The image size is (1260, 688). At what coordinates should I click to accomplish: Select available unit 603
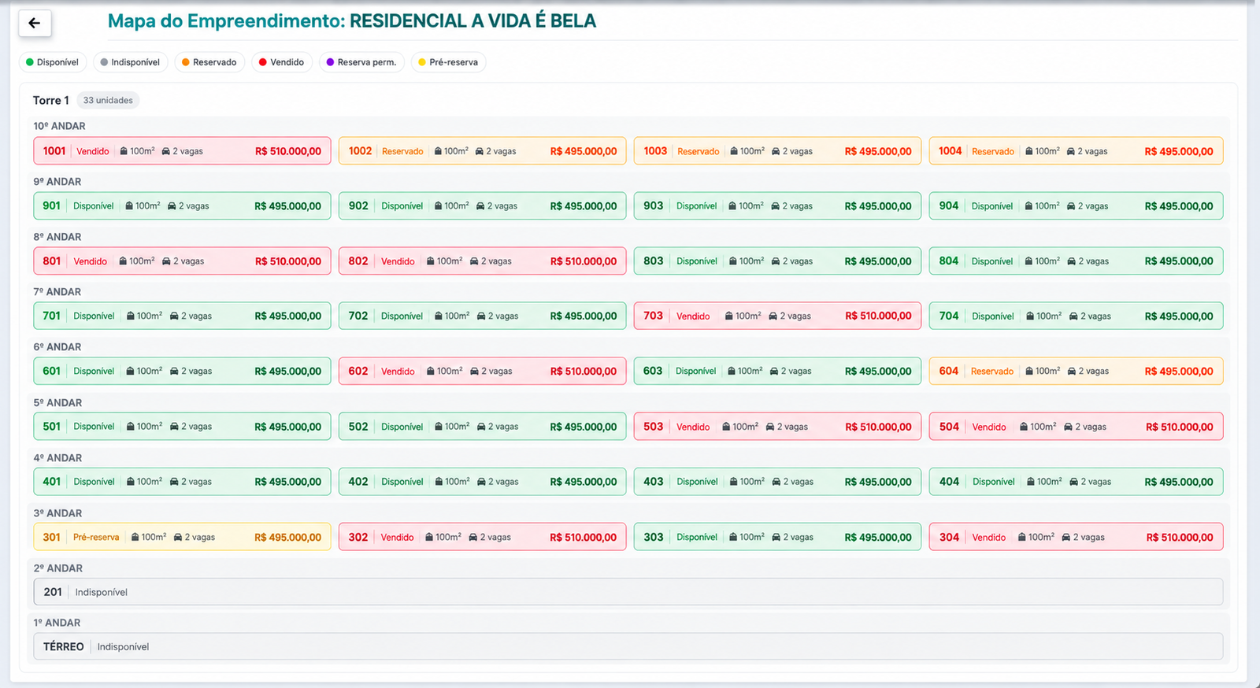pos(777,372)
